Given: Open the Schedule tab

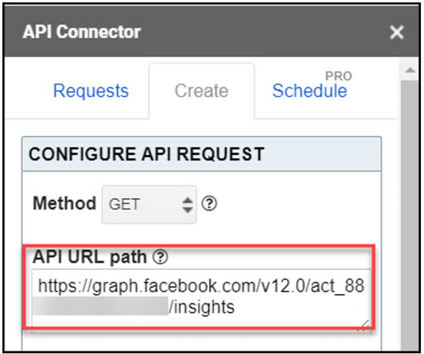Looking at the screenshot, I should (309, 91).
